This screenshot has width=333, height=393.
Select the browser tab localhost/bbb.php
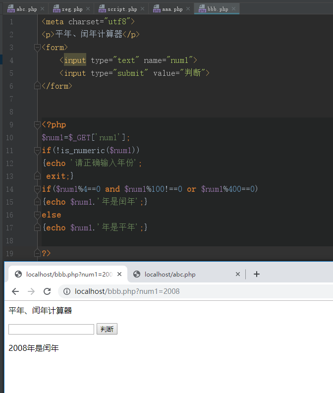[x=68, y=274]
